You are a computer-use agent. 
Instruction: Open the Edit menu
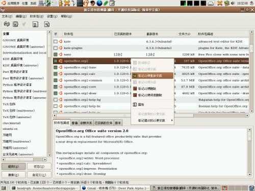[21, 16]
